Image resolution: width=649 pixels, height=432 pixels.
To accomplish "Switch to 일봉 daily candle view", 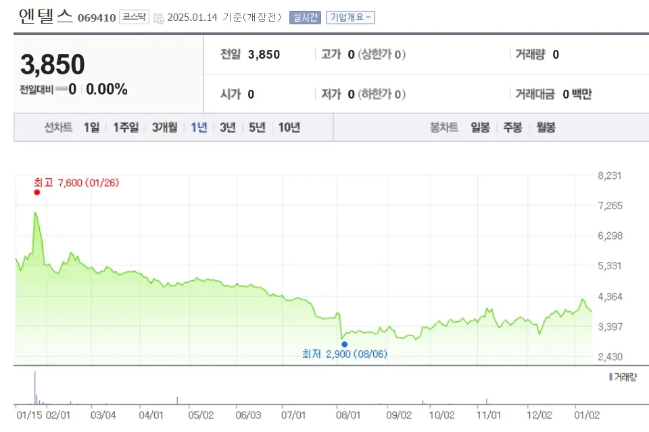I will coord(480,127).
